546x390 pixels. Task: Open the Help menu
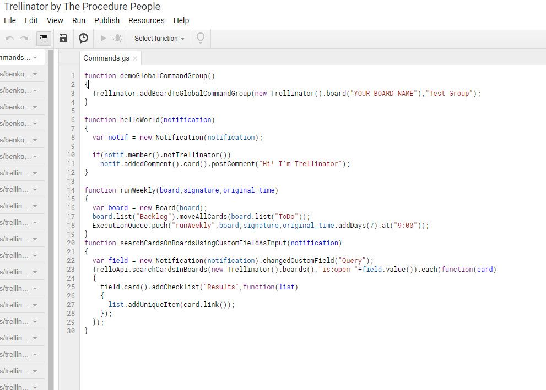181,20
